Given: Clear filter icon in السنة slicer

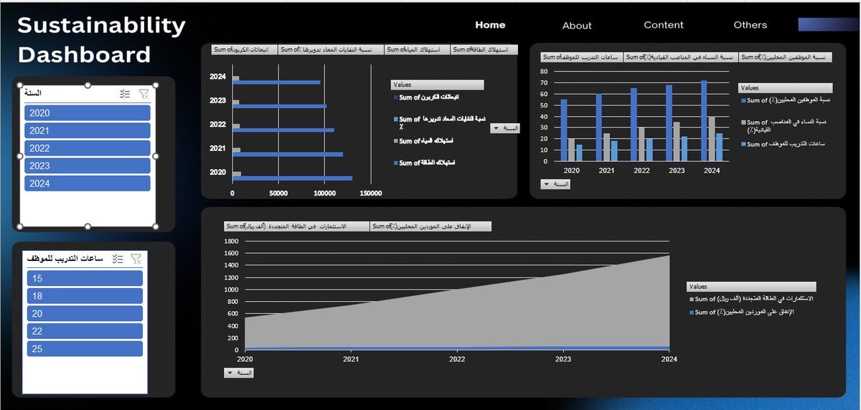Looking at the screenshot, I should click(143, 94).
